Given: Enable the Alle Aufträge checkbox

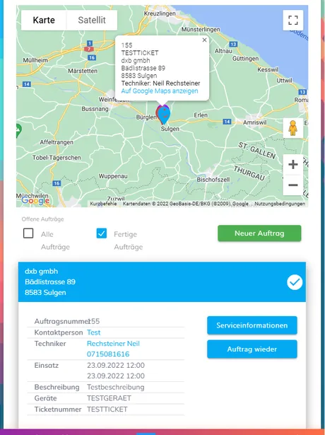Looking at the screenshot, I should point(28,233).
